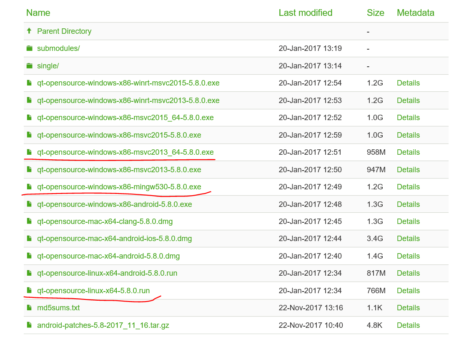Click file icon beside linux-x64-android run

click(29, 273)
